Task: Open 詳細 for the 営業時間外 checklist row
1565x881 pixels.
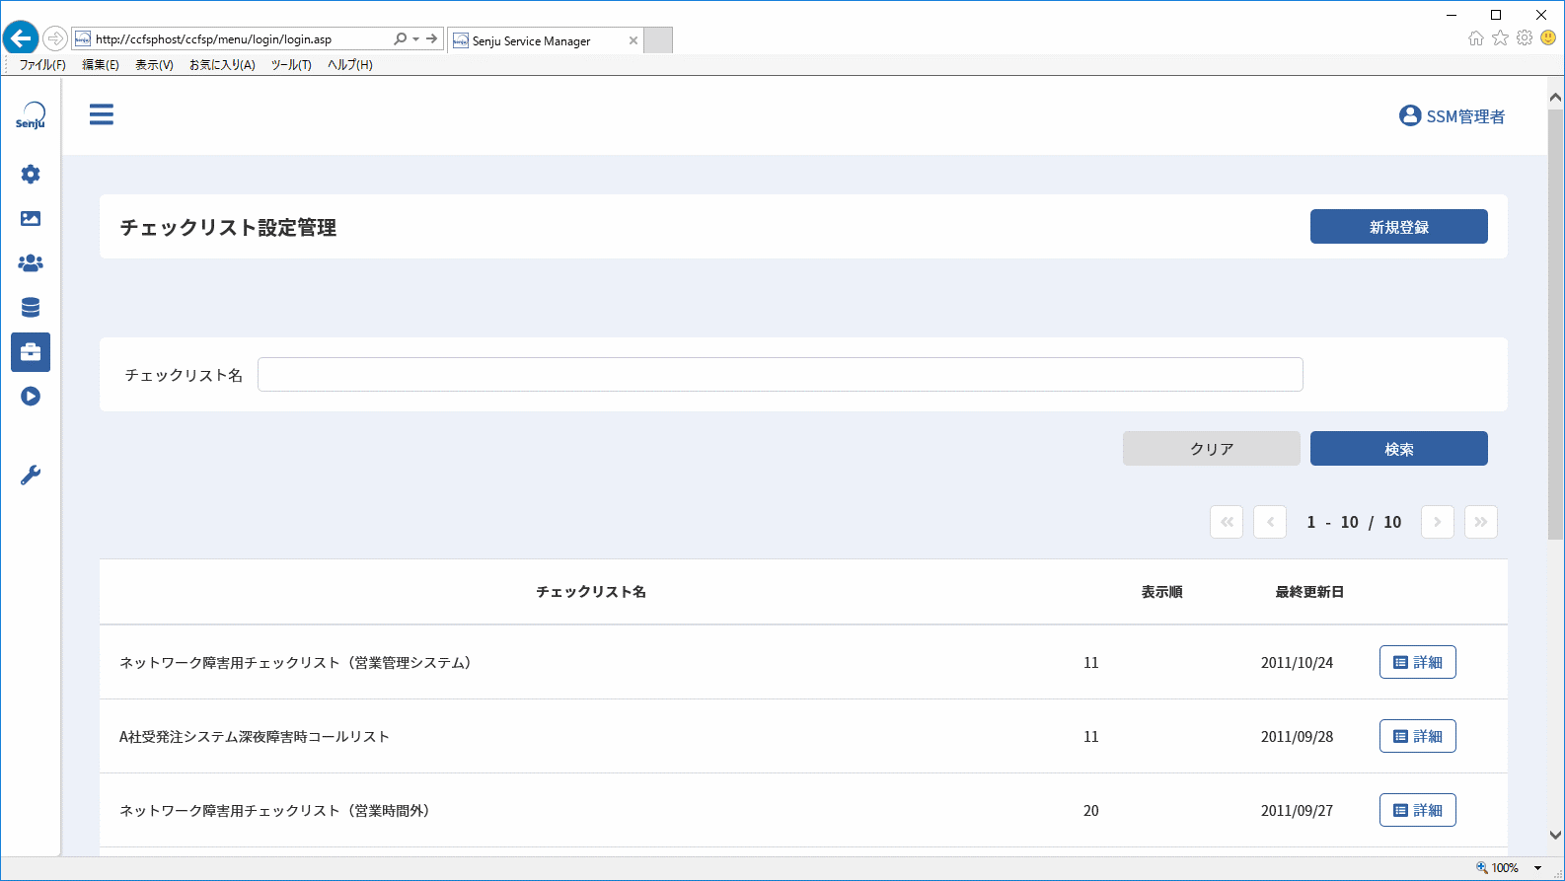Action: pyautogui.click(x=1418, y=810)
